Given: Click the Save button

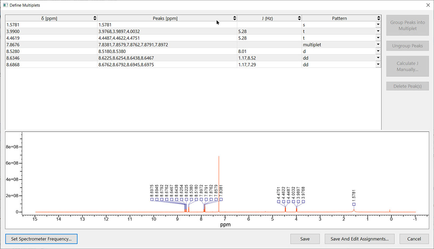Looking at the screenshot, I should tap(305, 239).
